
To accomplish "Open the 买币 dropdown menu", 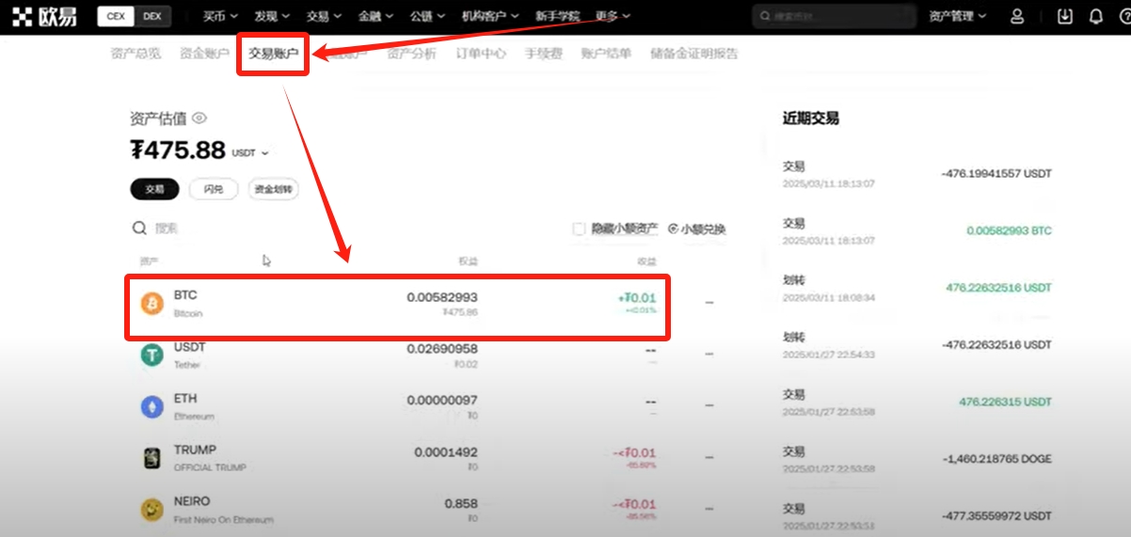I will point(221,16).
